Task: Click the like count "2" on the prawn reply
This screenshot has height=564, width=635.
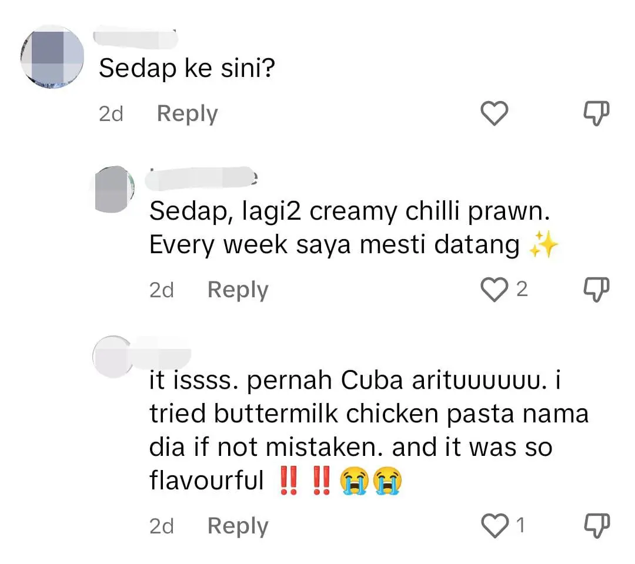Action: point(522,289)
